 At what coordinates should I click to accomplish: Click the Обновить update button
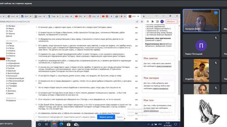coord(171,22)
